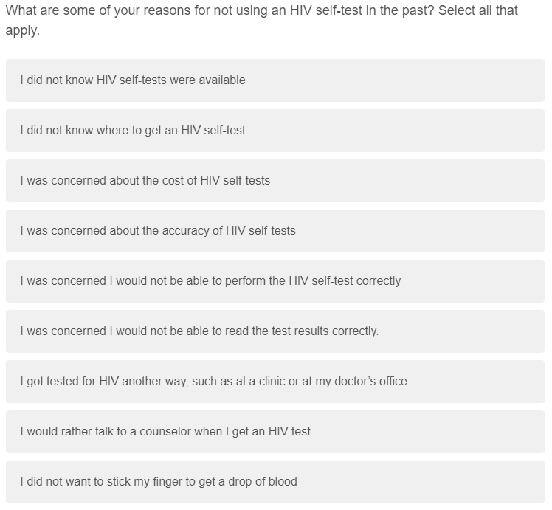Select "I got tested for HIV another way"
This screenshot has height=510, width=552.
pos(213,382)
